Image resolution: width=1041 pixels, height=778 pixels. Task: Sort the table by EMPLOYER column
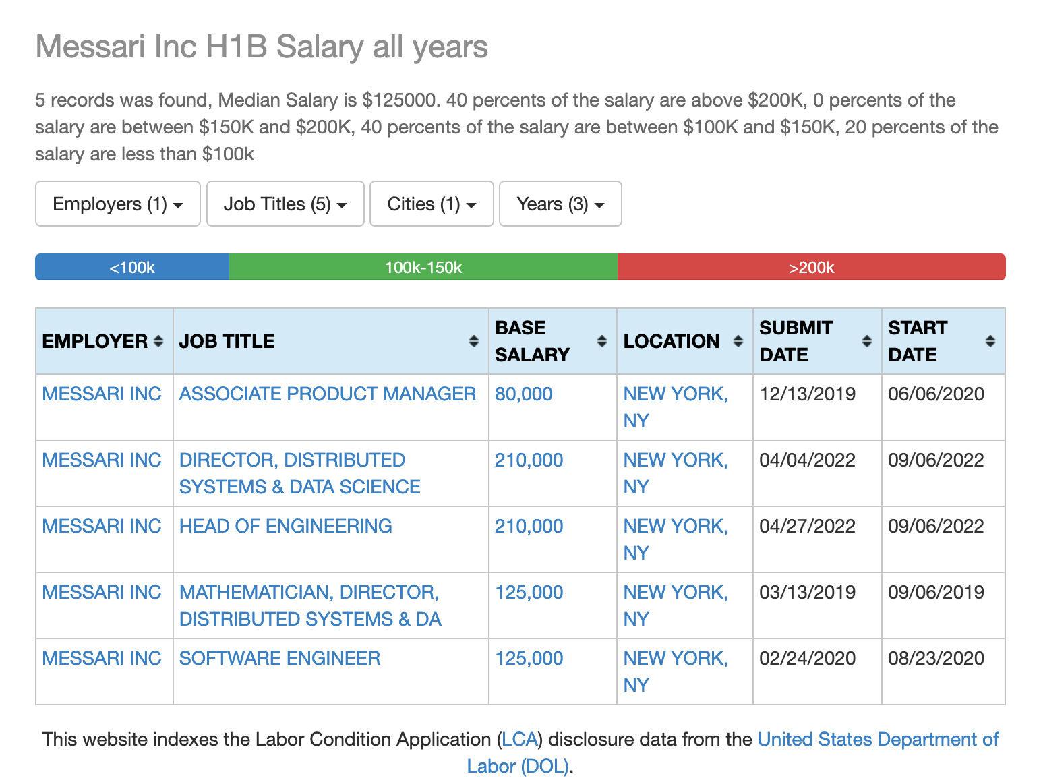(x=159, y=341)
